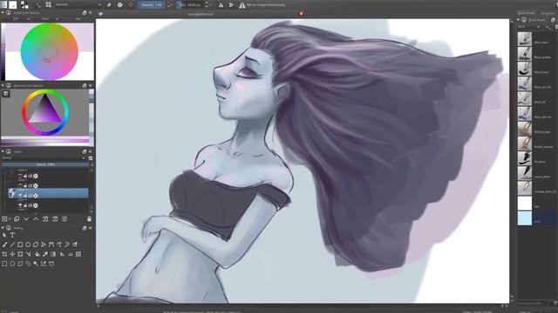Select the Rectangle shape tool
Screen dimensions: 558x313
20,244
